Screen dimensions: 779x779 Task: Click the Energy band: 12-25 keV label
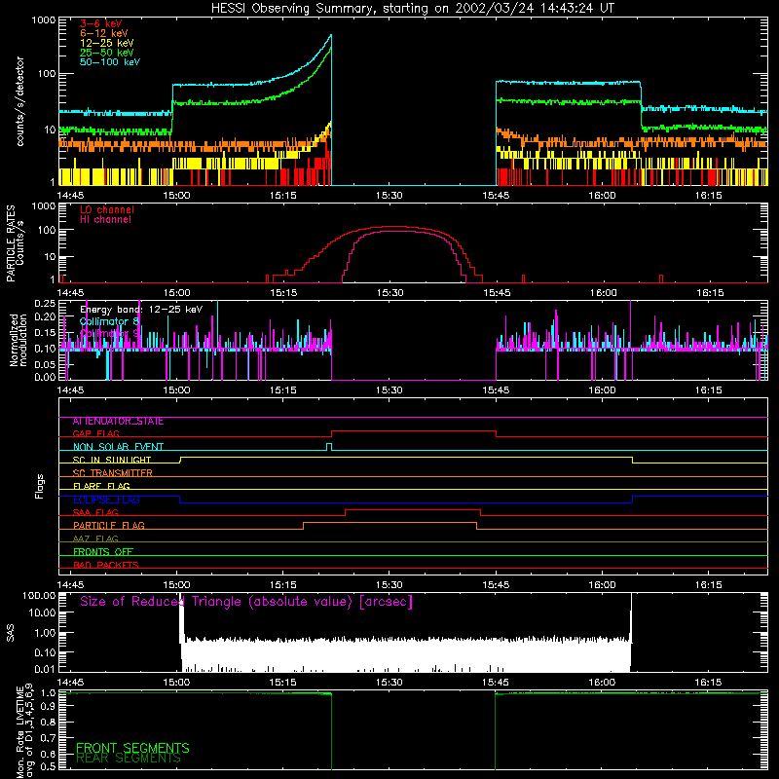pyautogui.click(x=141, y=310)
